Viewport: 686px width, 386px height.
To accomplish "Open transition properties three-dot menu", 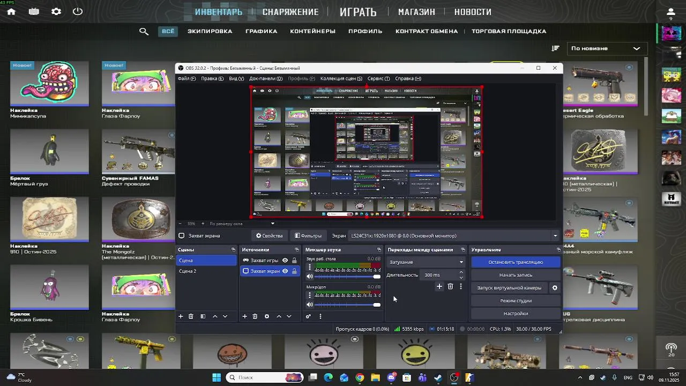I will coord(460,286).
